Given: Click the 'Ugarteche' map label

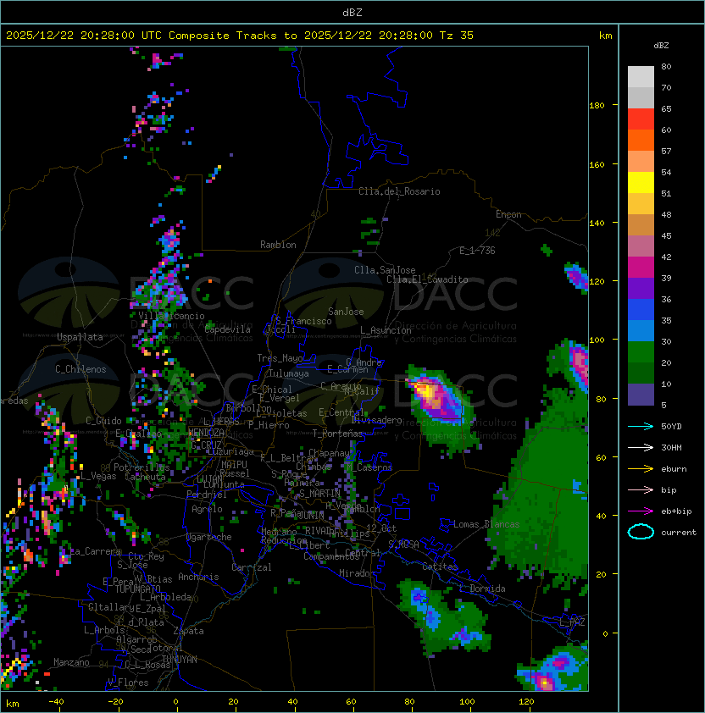Looking at the screenshot, I should [x=209, y=537].
